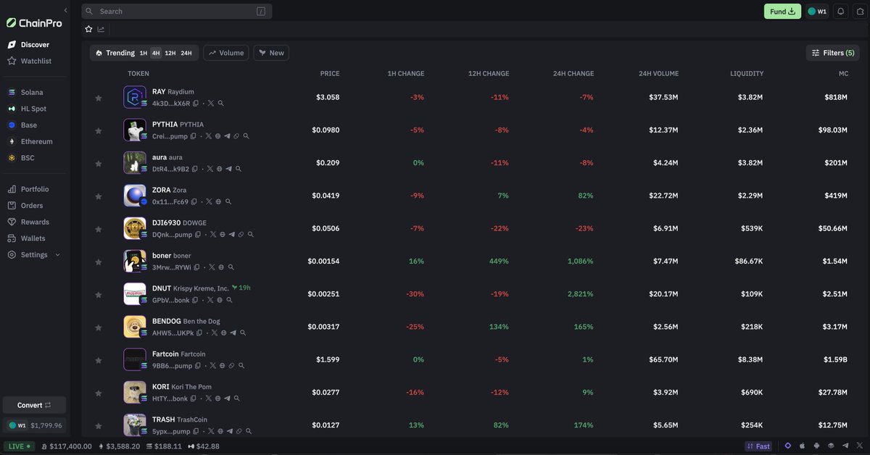Copy aura address DtR4...k9B2
Image resolution: width=870 pixels, height=455 pixels.
(x=195, y=169)
